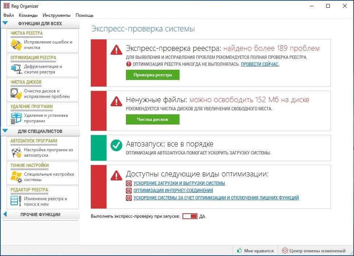Viewport: 354px width, 256px height.
Task: Select ОПТИМИЗАЦИЯ РЕЕСТРА heading in sidebar
Action: 33,58
